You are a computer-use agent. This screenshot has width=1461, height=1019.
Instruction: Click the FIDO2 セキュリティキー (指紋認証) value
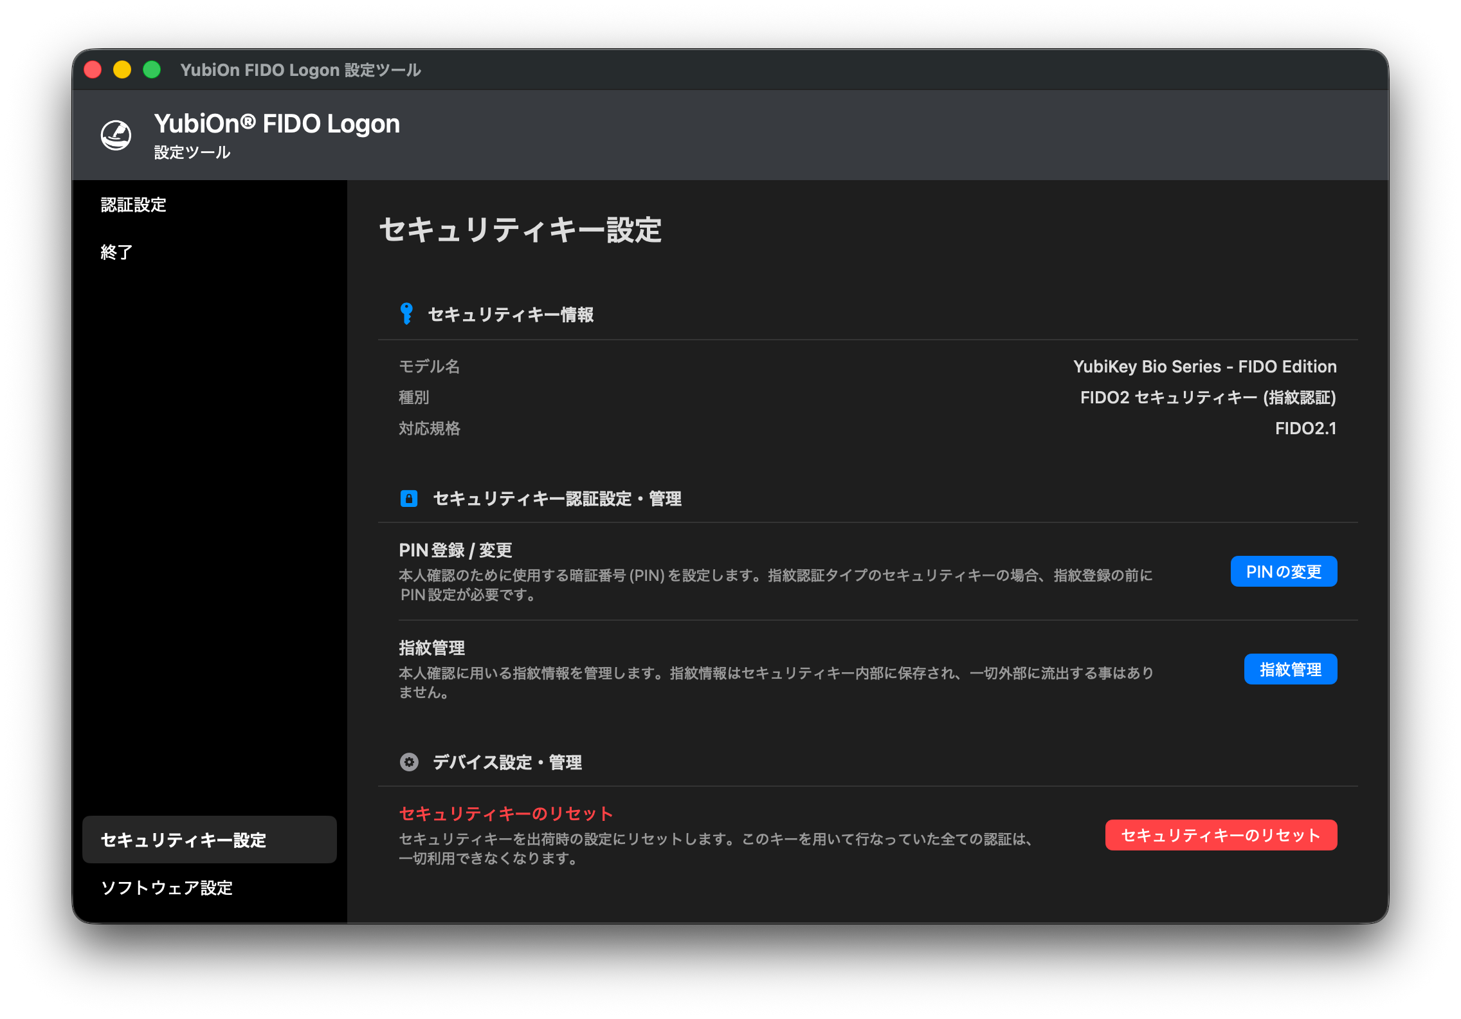1208,398
